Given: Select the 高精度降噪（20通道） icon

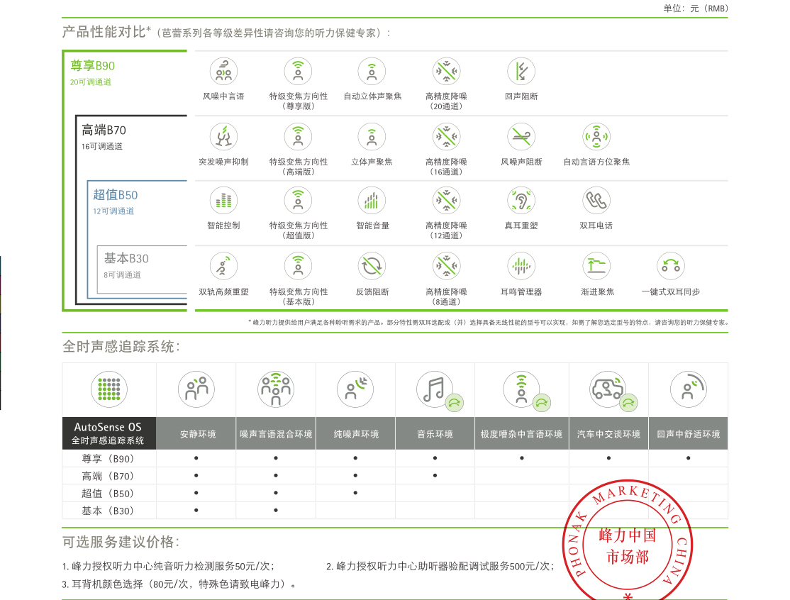Looking at the screenshot, I should [446, 72].
